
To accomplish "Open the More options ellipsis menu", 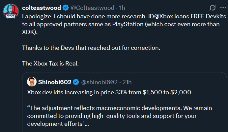I will pos(223,7).
